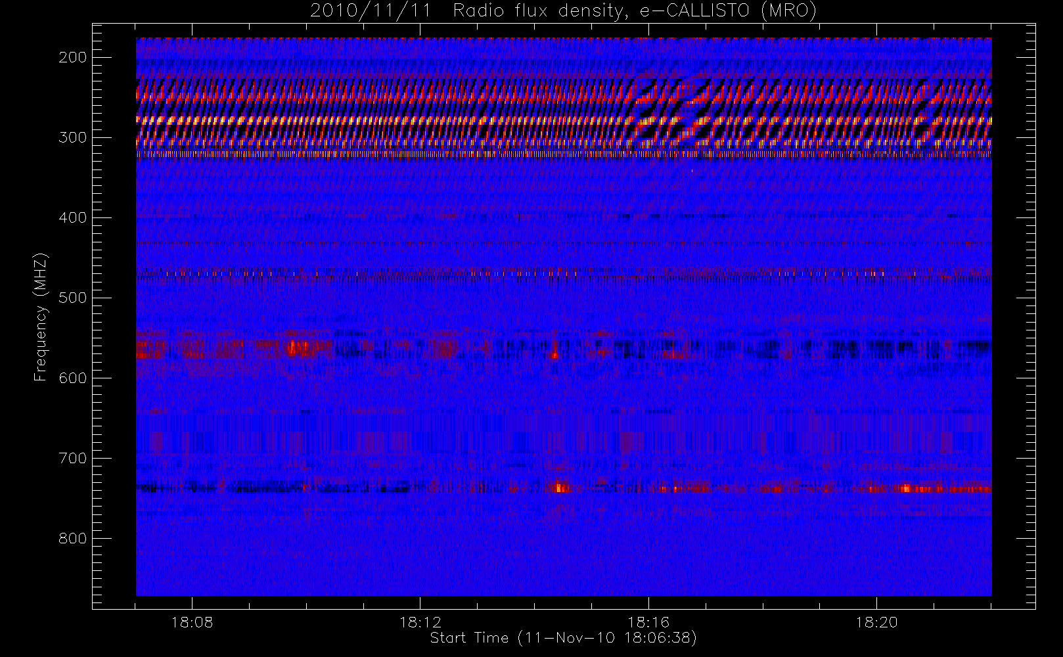This screenshot has width=1063, height=657.
Task: Click the 18:08 time tick label
Action: 192,622
